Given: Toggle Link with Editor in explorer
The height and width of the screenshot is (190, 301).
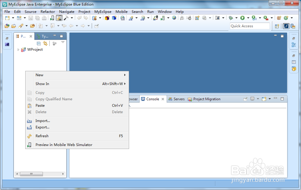Looking at the screenshot, I should (45, 44).
